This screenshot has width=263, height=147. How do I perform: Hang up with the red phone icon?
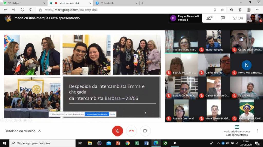(131, 131)
